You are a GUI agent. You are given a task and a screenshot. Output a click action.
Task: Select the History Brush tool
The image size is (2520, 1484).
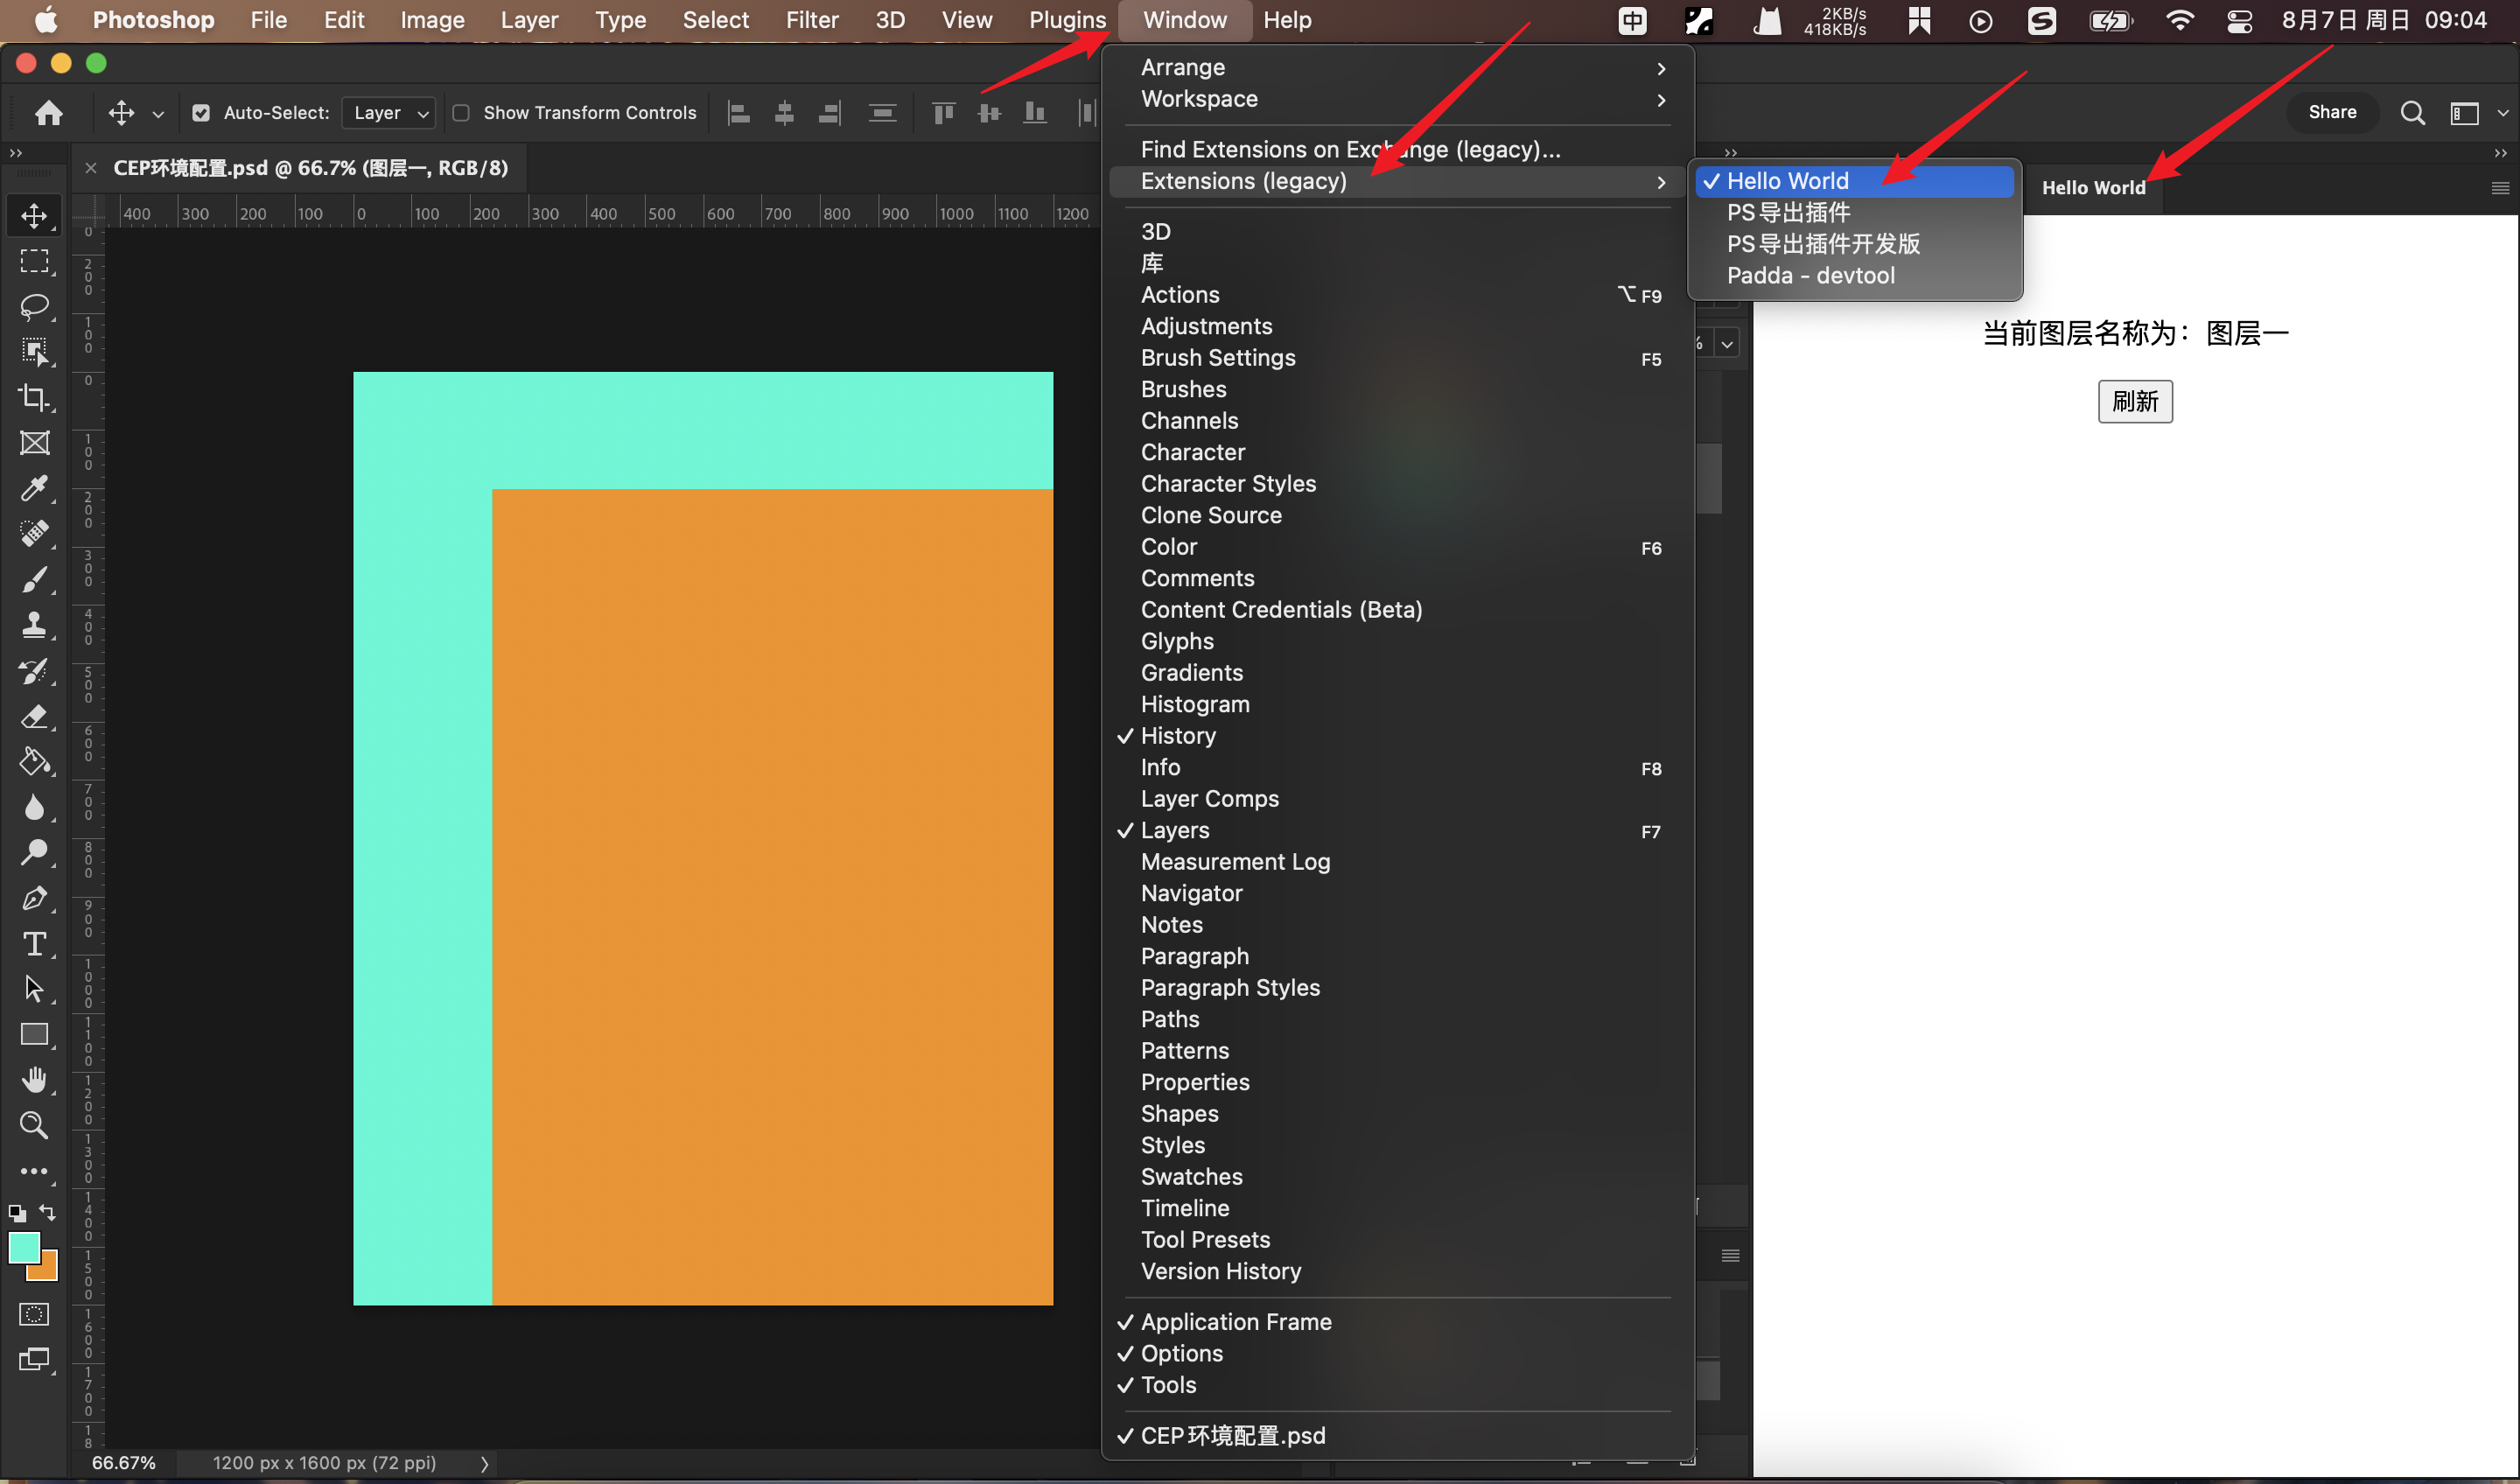coord(34,671)
